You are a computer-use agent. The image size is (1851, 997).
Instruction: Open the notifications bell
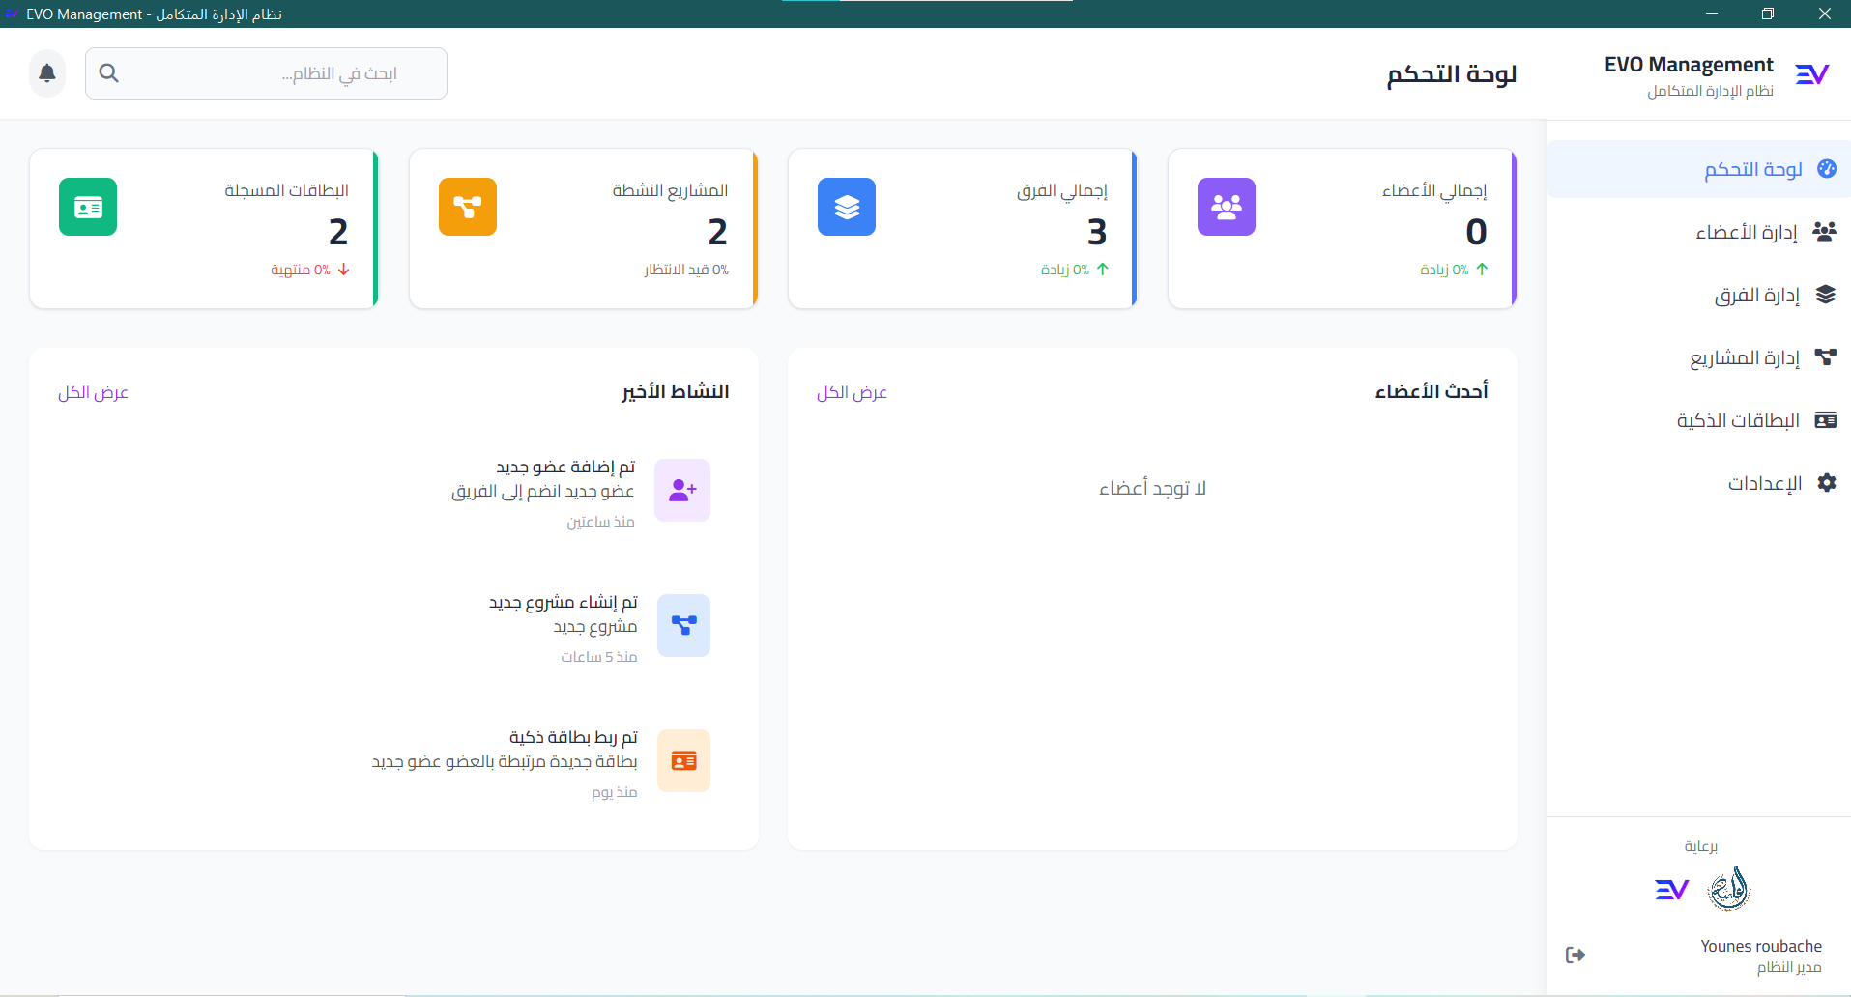(45, 72)
